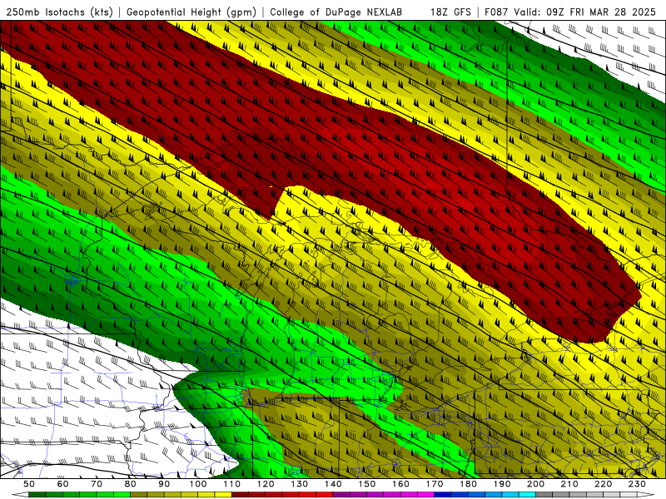Click the 200 label on the color scale
The height and width of the screenshot is (499, 666).
click(535, 484)
